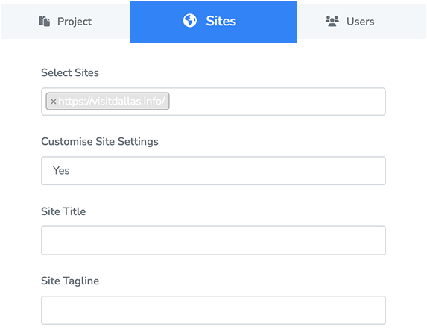Click the Select Sites label
The height and width of the screenshot is (330, 427).
70,73
